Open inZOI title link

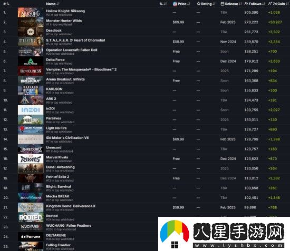(50, 108)
